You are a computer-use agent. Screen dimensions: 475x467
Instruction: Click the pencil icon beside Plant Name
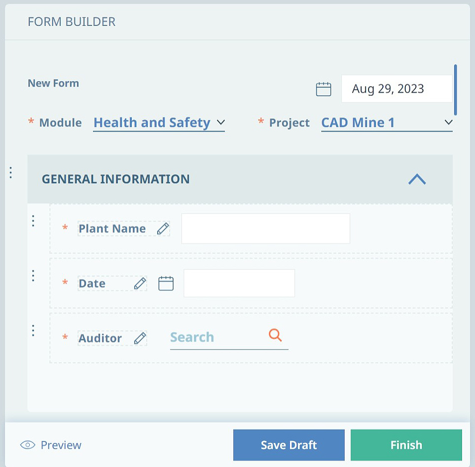click(163, 229)
